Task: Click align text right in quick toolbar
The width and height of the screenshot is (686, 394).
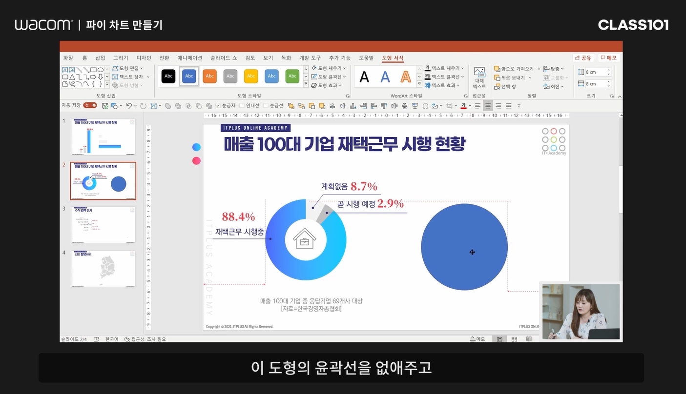Action: (x=498, y=105)
